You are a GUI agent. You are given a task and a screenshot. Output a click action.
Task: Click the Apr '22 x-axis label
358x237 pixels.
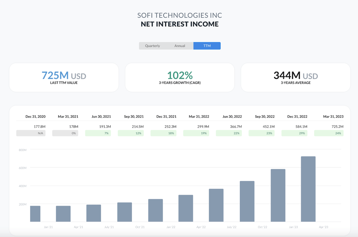click(201, 227)
